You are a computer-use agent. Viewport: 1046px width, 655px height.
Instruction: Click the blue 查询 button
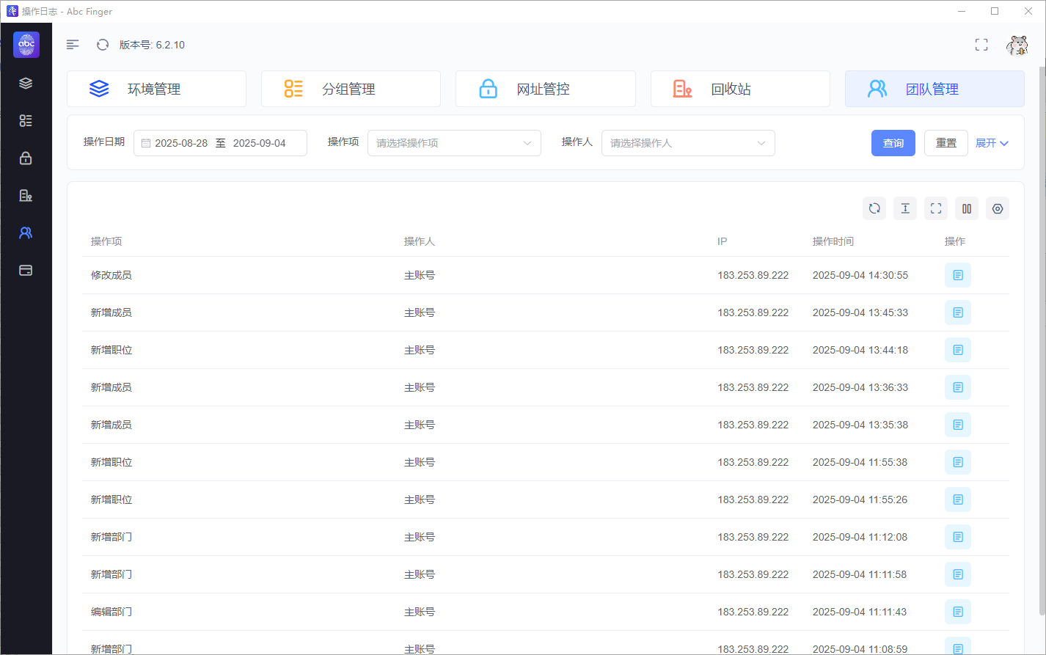(893, 143)
